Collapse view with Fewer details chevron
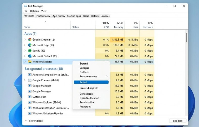 26,121
